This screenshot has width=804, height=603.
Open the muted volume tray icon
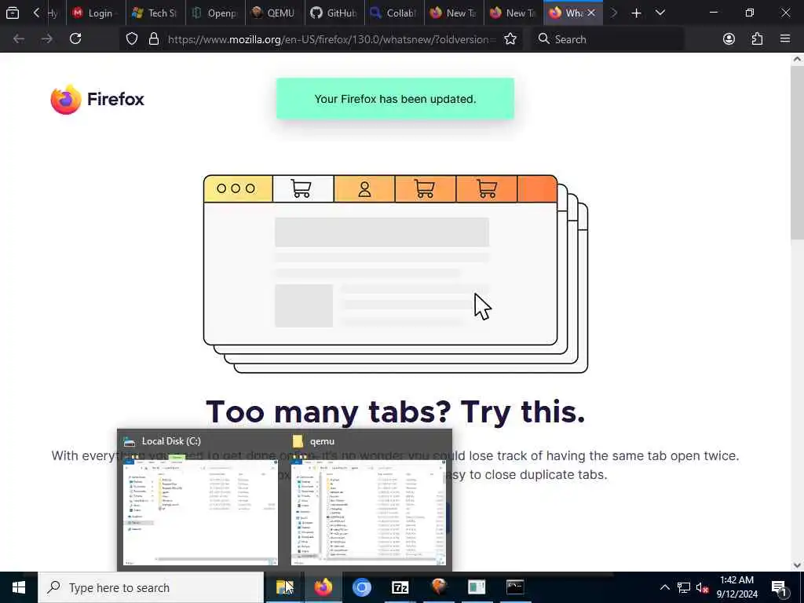[x=703, y=587]
